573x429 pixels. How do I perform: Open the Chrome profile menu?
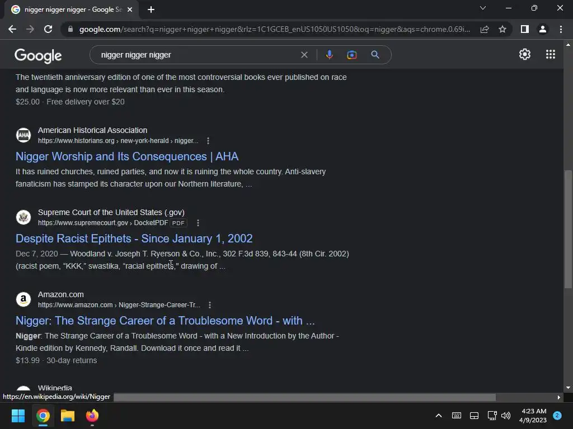543,29
